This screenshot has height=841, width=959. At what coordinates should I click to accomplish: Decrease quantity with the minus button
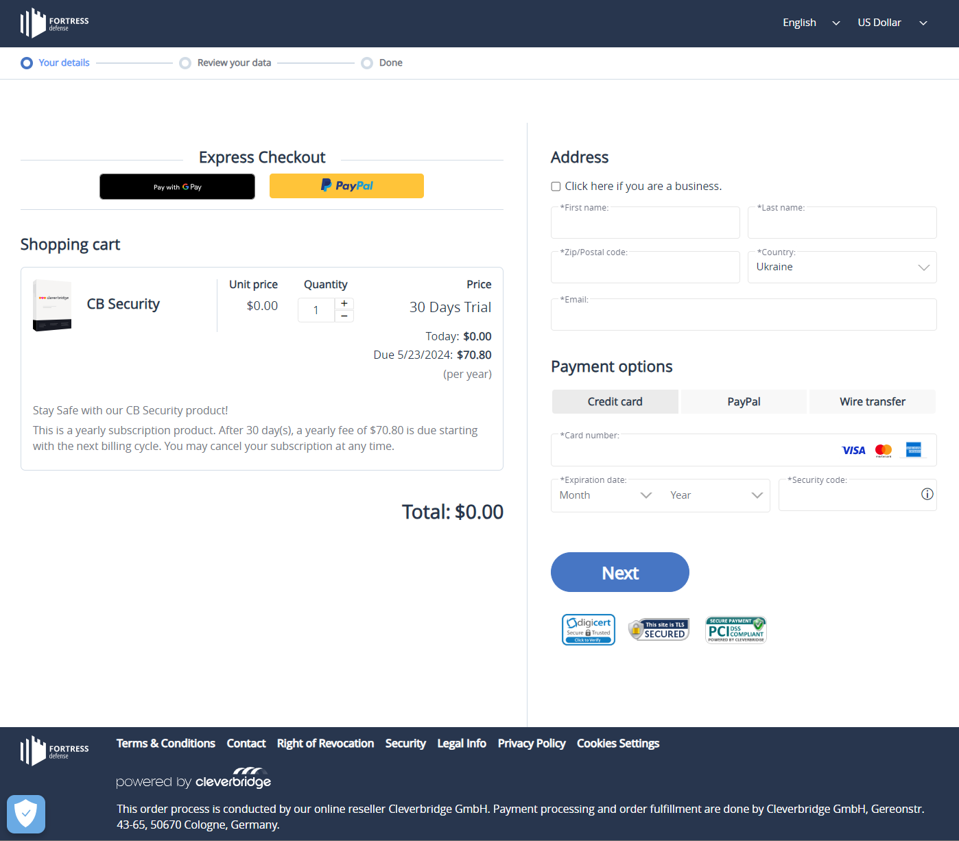coord(344,316)
